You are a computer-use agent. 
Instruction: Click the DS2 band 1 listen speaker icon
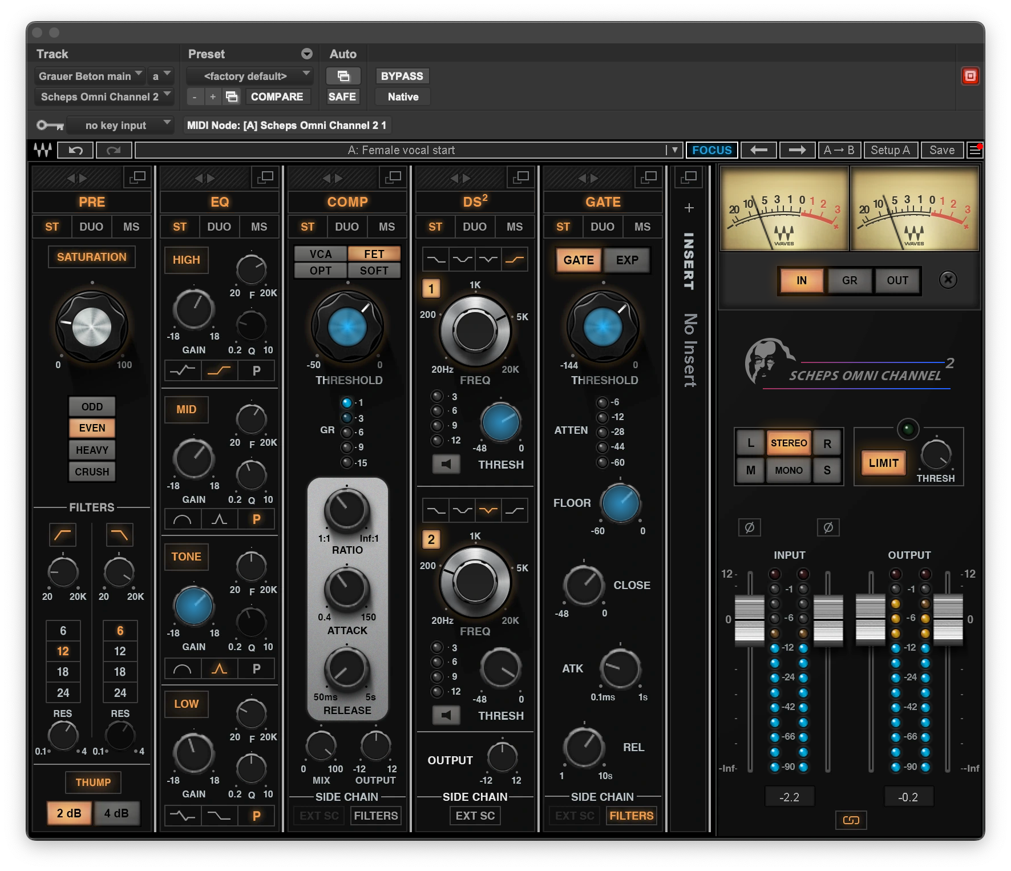(x=446, y=464)
